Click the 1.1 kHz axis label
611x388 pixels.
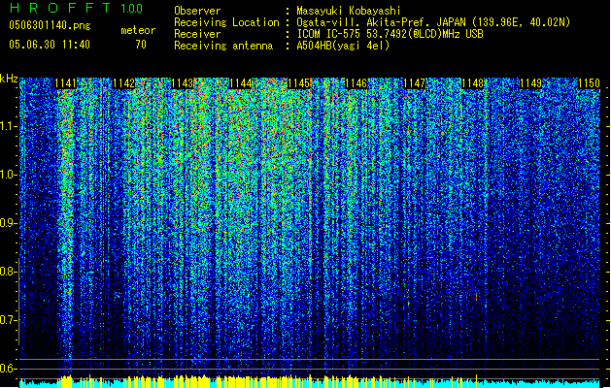pos(9,126)
